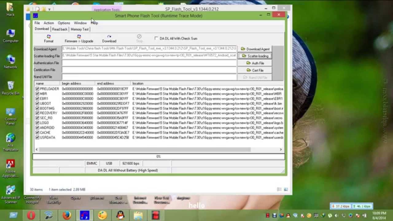Screen dimensions: 393x221
Task: Click the begin address column header
Action: click(x=78, y=83)
